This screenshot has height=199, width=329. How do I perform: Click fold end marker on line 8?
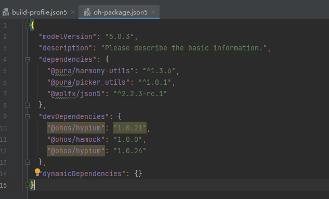(x=27, y=105)
